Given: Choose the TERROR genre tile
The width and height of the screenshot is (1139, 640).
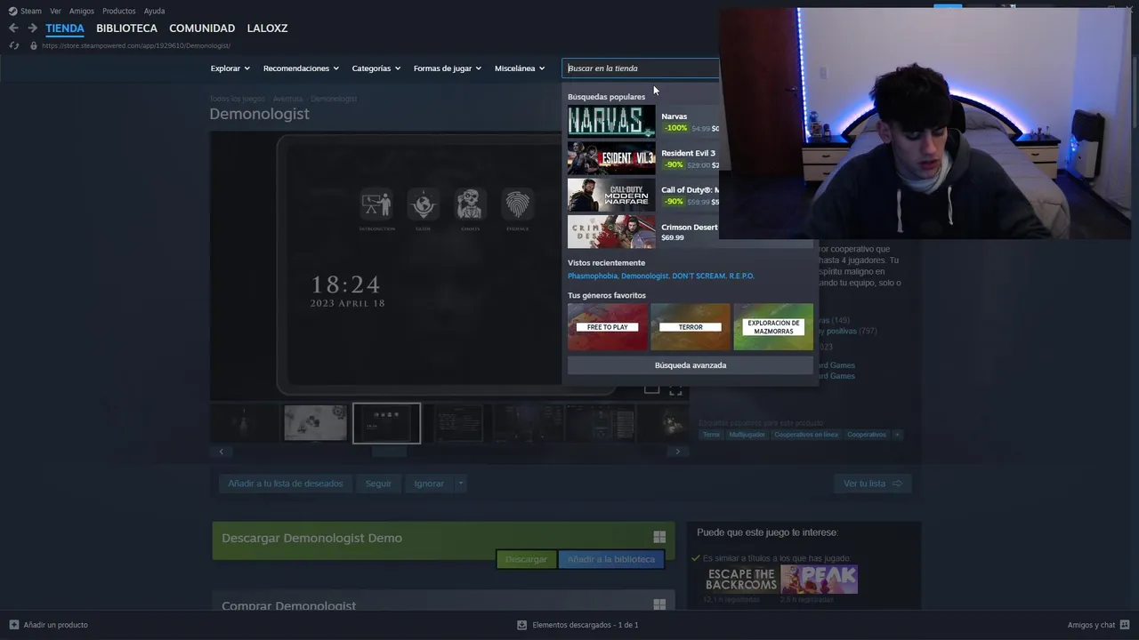Looking at the screenshot, I should click(691, 326).
